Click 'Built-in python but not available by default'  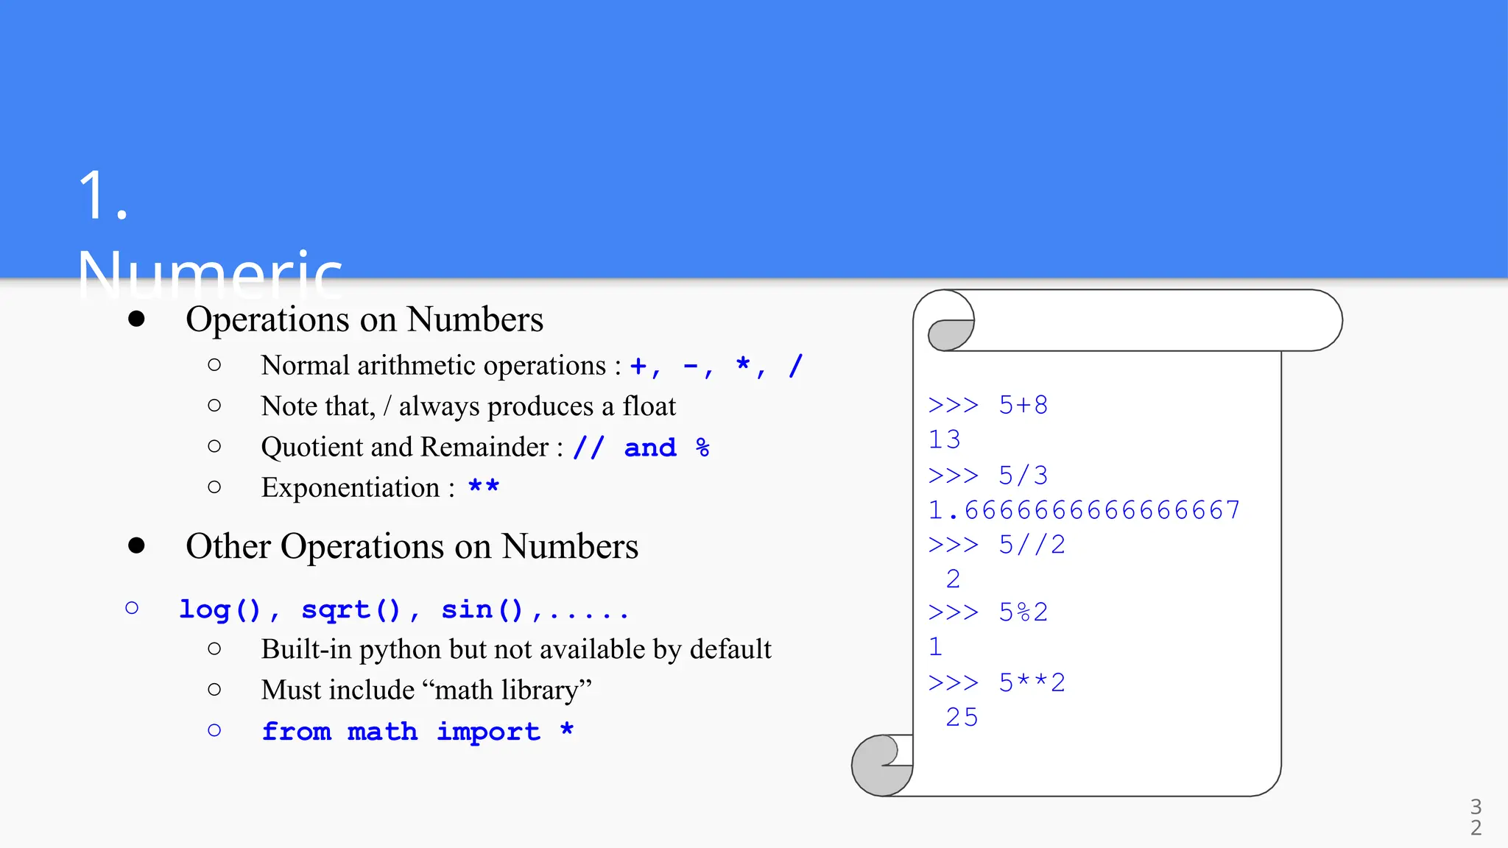pos(516,649)
